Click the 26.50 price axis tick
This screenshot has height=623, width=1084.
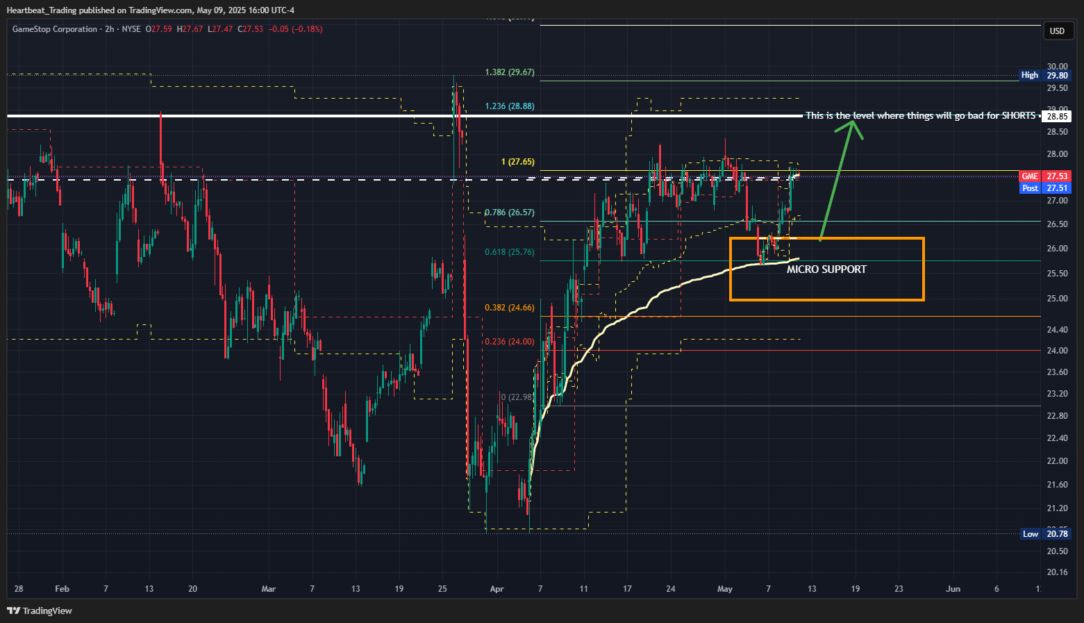coord(1058,224)
